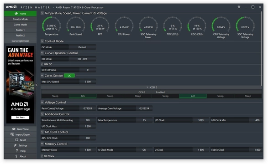Click the U Clock 1 800 value
This screenshot has width=268, height=164.
[201, 150]
